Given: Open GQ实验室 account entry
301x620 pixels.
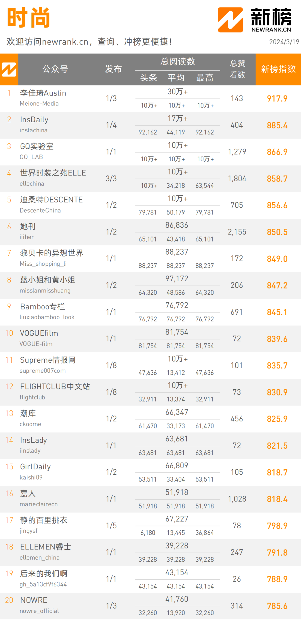Looking at the screenshot, I should pos(37,147).
